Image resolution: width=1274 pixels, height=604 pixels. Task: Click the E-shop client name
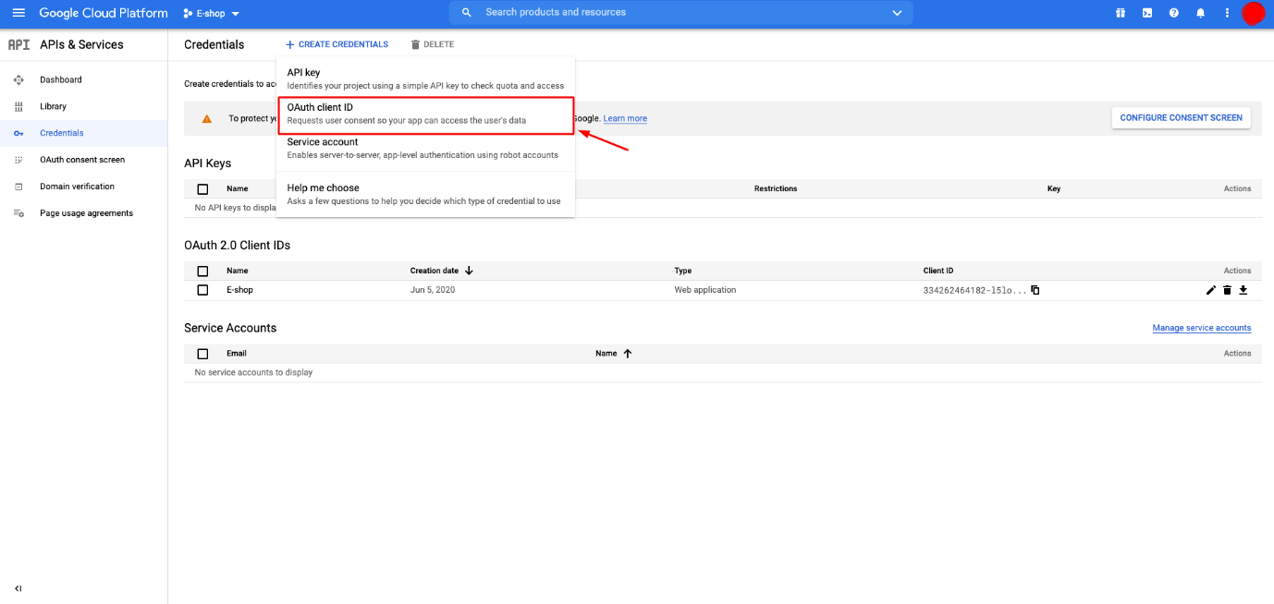tap(239, 290)
